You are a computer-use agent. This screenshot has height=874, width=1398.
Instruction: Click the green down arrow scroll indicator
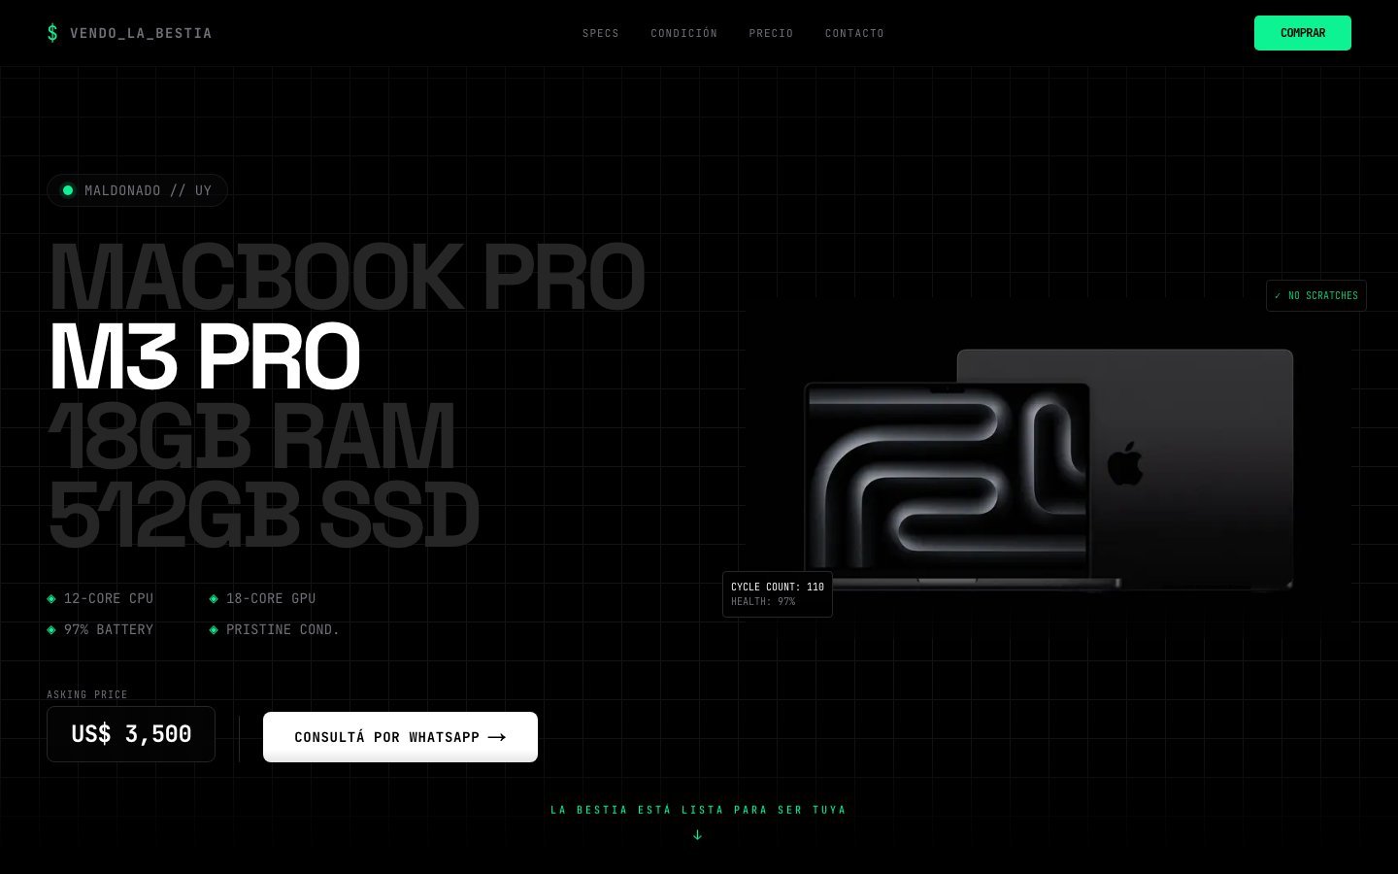click(x=697, y=834)
